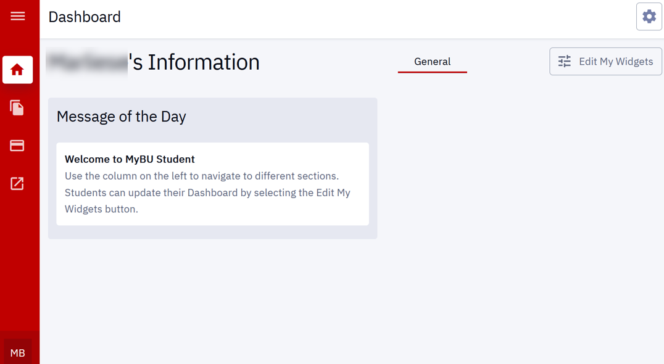Select the Message of the Day heading

click(x=122, y=117)
